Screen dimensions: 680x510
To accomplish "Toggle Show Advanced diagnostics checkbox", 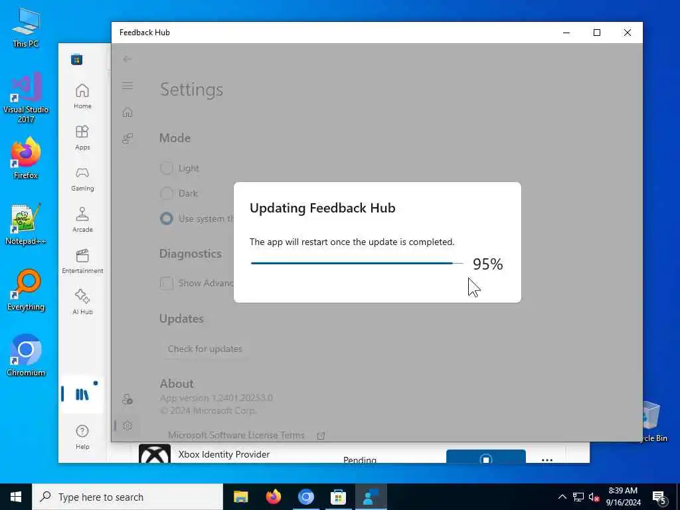I will pyautogui.click(x=167, y=283).
